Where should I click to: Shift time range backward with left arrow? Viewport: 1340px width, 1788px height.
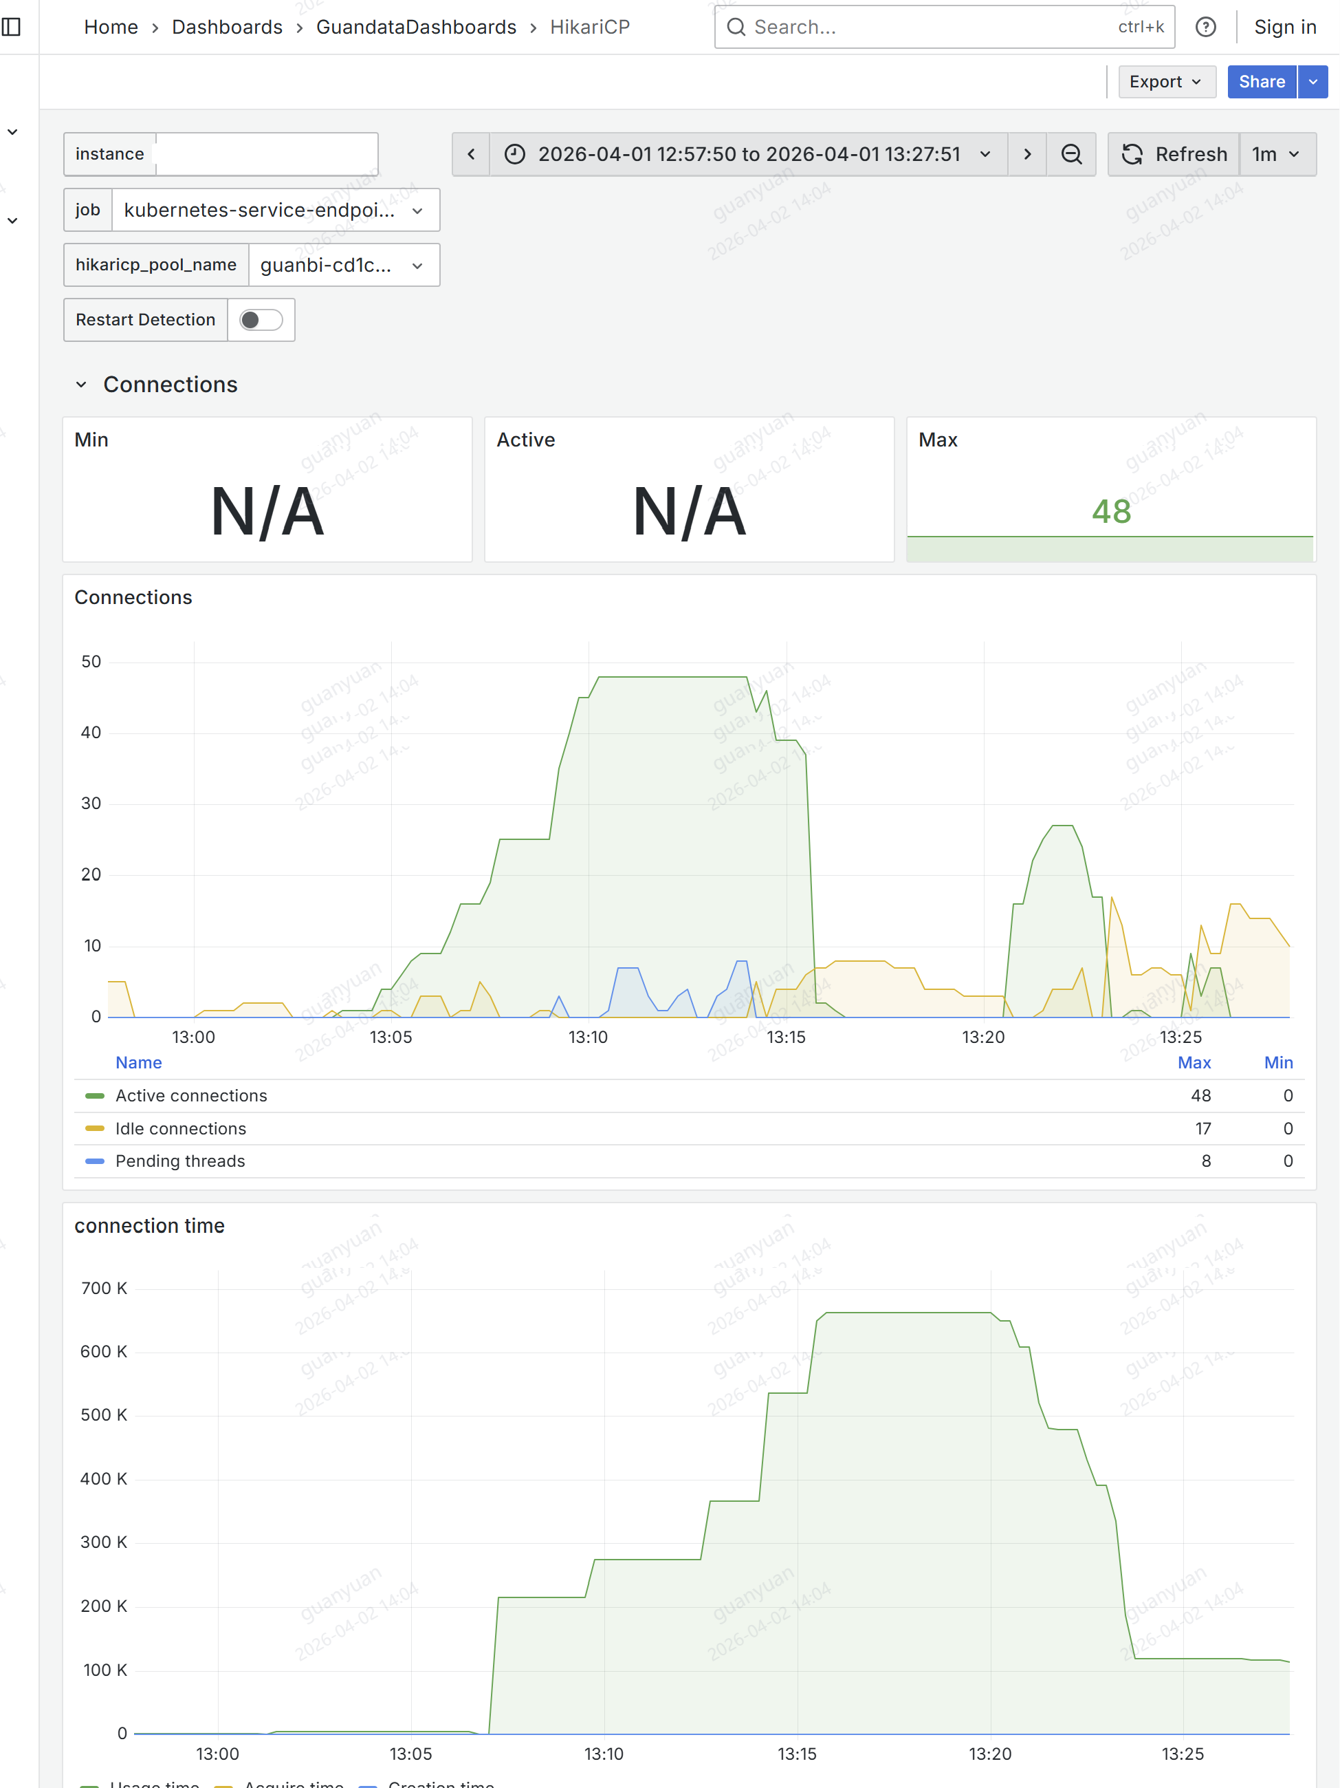tap(471, 154)
